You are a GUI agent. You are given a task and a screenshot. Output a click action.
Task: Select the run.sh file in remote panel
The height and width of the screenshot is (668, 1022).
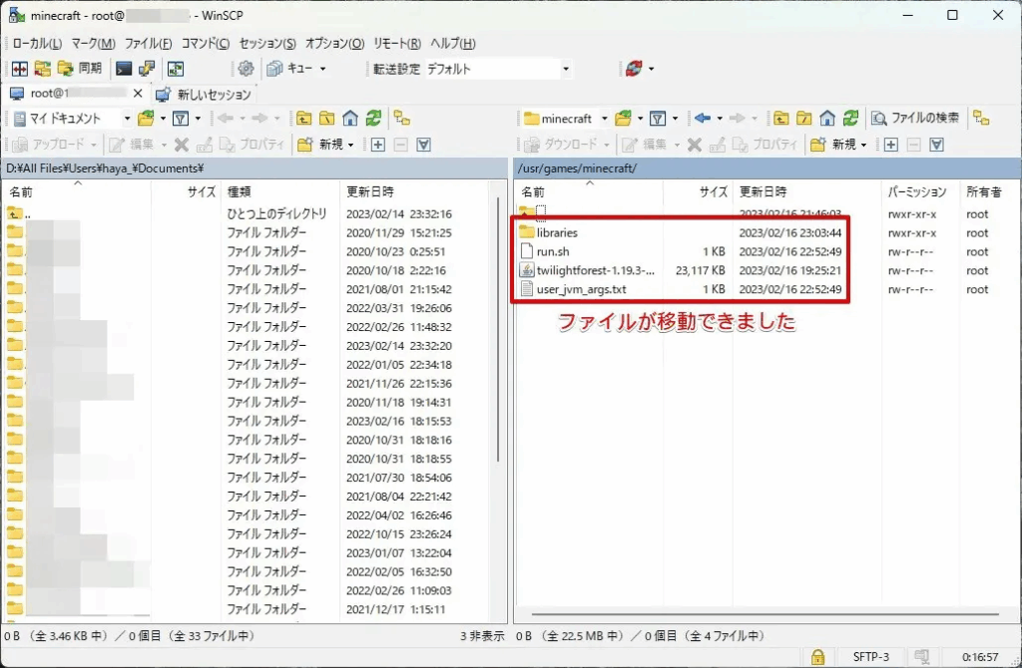click(553, 251)
